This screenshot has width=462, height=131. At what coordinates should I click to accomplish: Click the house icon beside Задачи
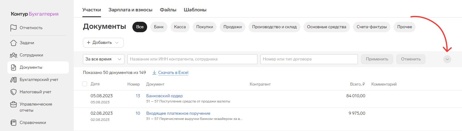(x=13, y=43)
